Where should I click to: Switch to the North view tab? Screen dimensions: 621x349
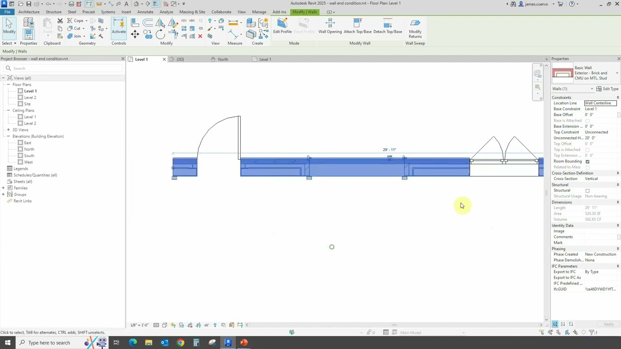point(223,59)
